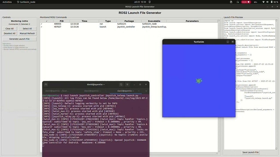Click the keyboard layout 'en' indicator

(x=255, y=2)
